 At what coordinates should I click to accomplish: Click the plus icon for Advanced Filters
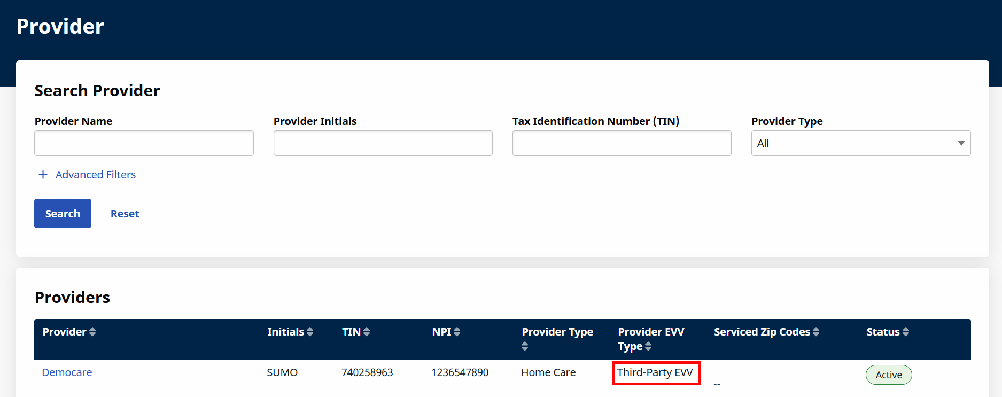(43, 175)
